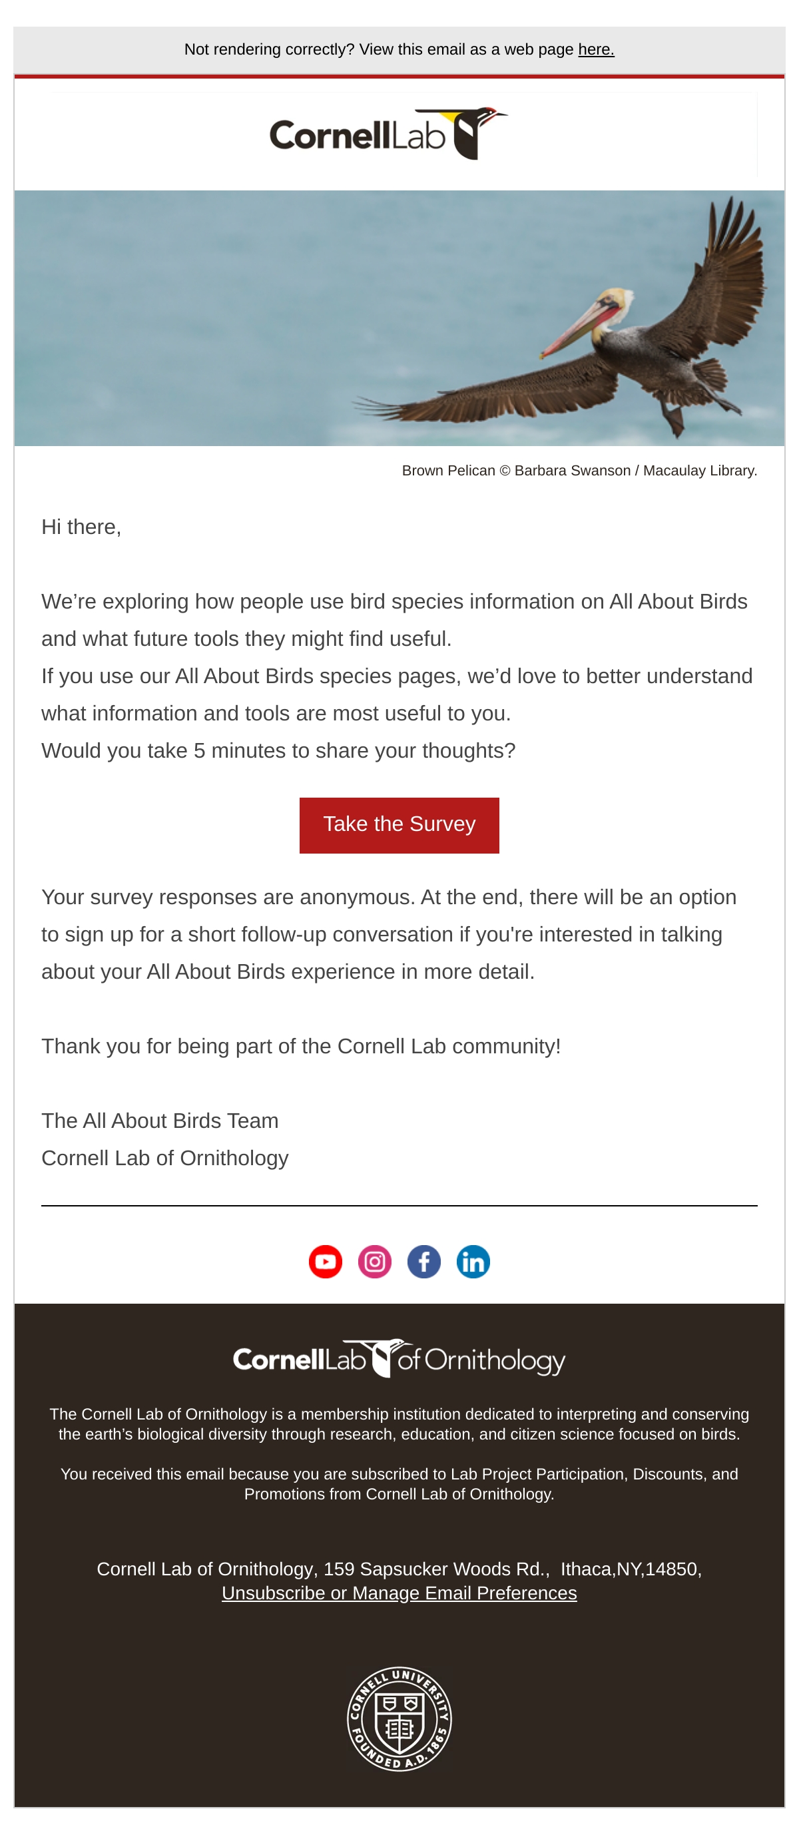Open the 'here.' view as web page link
The width and height of the screenshot is (799, 1835).
pos(596,49)
